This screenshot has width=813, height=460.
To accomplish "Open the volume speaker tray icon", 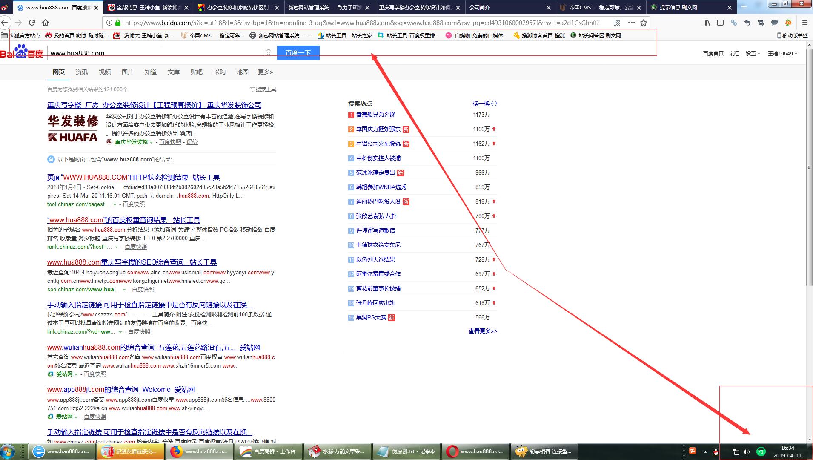I will point(746,452).
